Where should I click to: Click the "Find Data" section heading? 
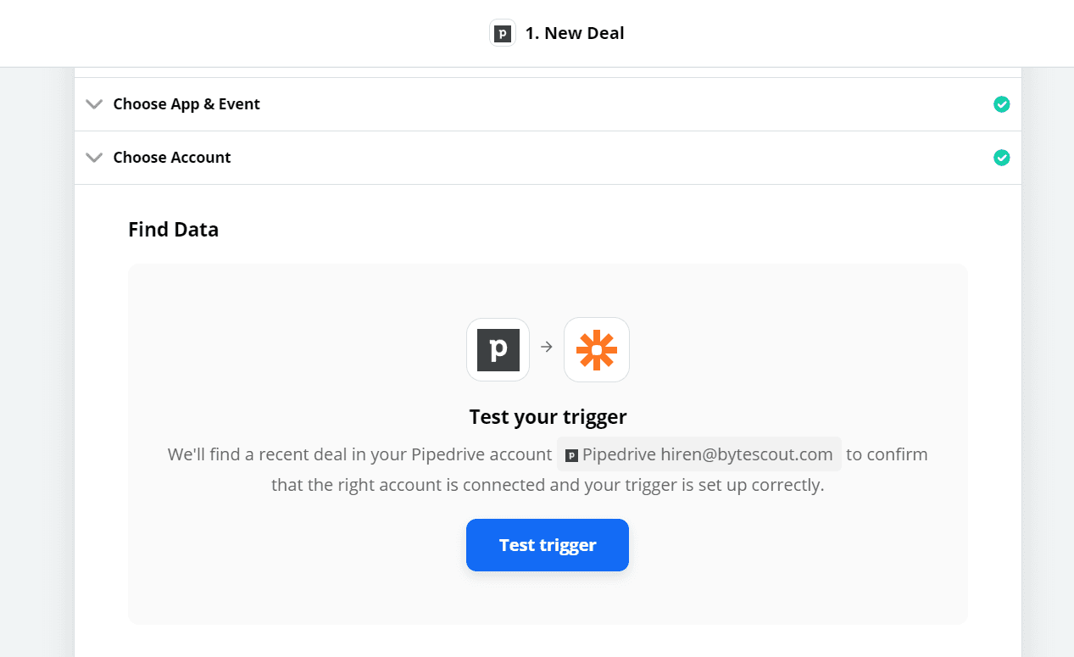pos(174,230)
